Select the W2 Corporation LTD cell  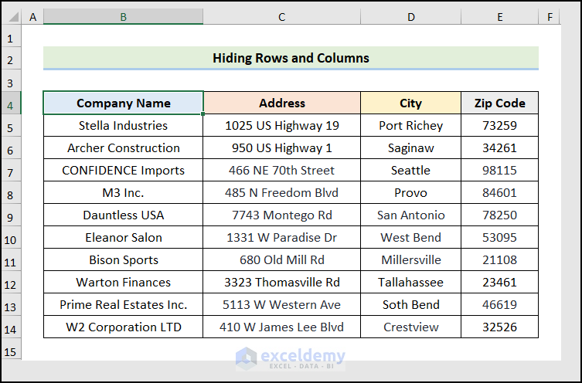124,327
